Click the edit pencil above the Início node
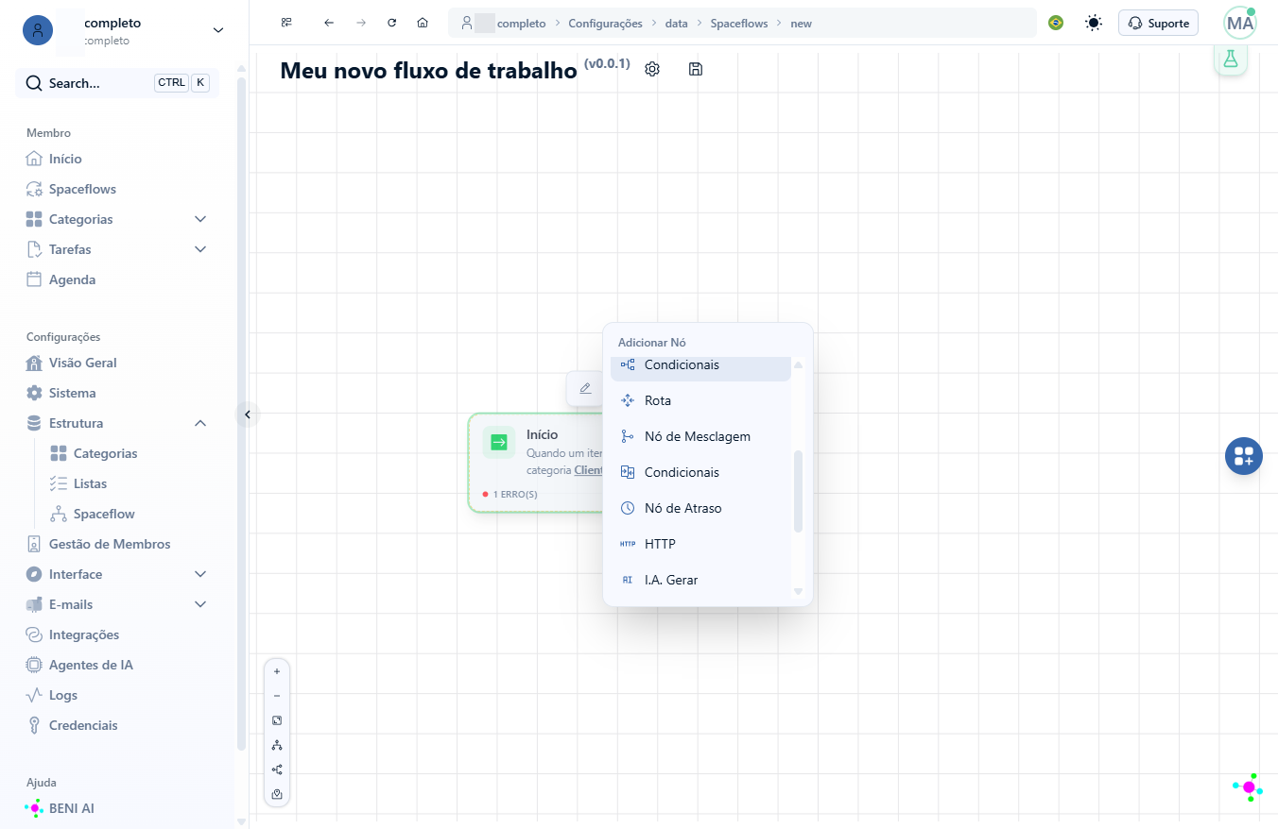The height and width of the screenshot is (829, 1278). point(585,388)
